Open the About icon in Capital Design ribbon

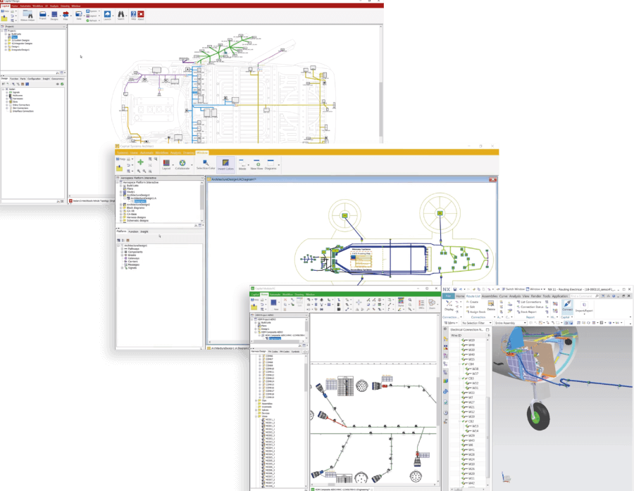(x=141, y=15)
